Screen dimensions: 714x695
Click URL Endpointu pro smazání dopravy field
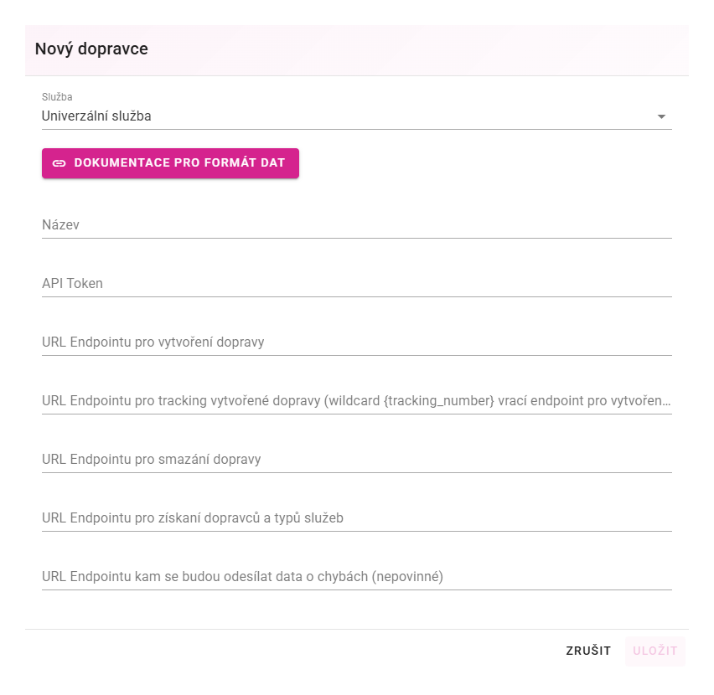click(x=356, y=460)
